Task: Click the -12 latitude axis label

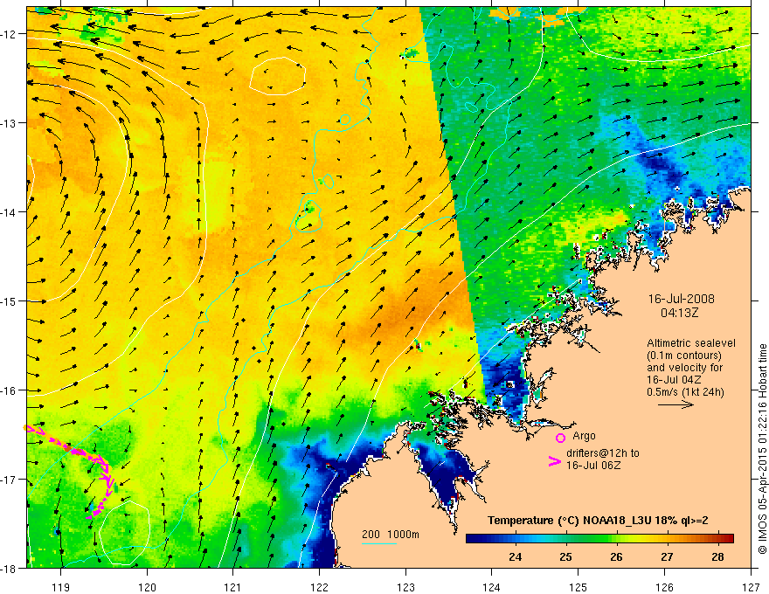Action: tap(9, 34)
